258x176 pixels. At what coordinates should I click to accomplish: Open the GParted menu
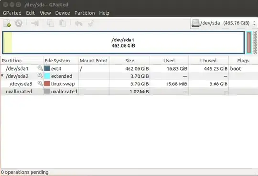pos(12,13)
